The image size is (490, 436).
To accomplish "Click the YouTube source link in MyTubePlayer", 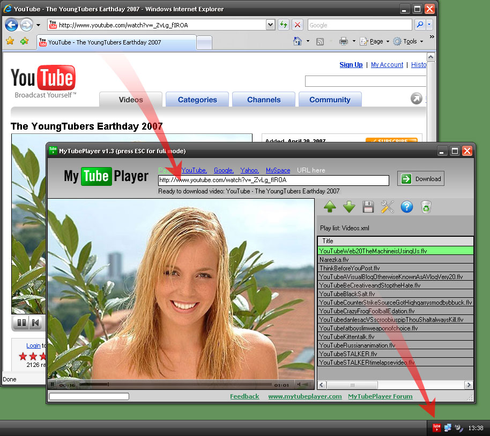I will pyautogui.click(x=194, y=170).
